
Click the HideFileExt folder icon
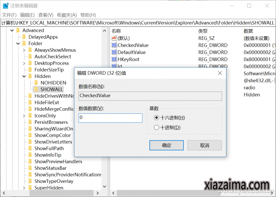click(x=30, y=103)
